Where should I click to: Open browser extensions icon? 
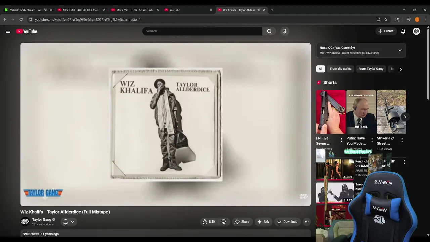pos(397,19)
